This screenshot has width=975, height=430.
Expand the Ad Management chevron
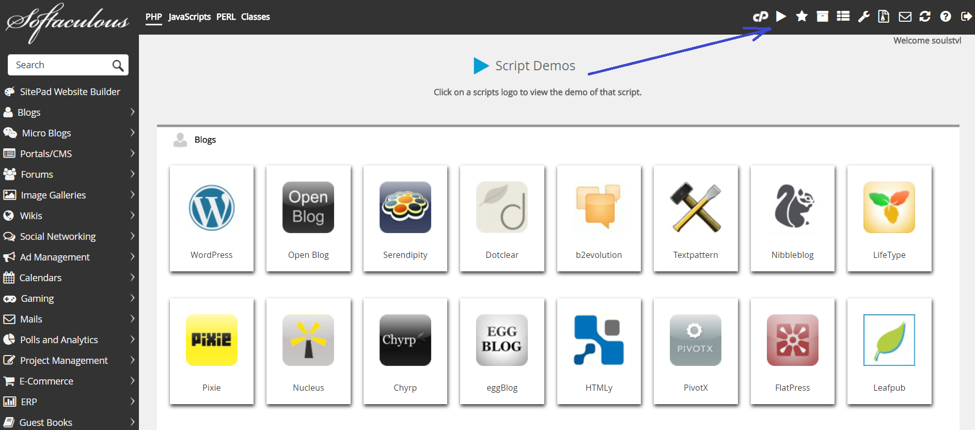click(x=132, y=256)
